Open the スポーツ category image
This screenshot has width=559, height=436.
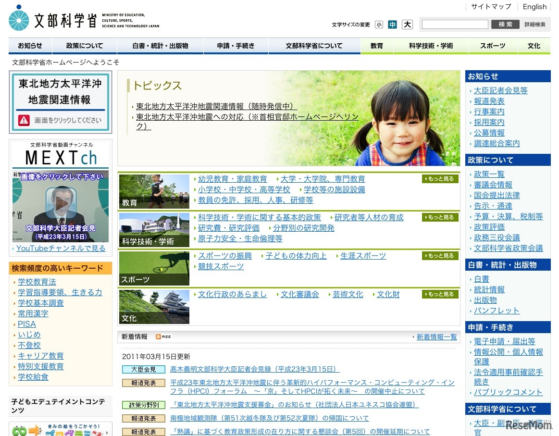coord(154,268)
